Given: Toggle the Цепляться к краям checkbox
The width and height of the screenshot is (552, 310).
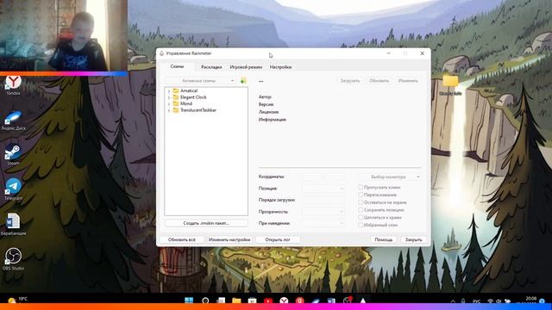Looking at the screenshot, I should (x=361, y=218).
